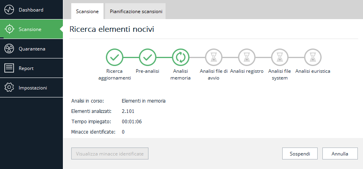Click Visualizza minacce identificate button
This screenshot has width=363, height=169.
tap(109, 153)
